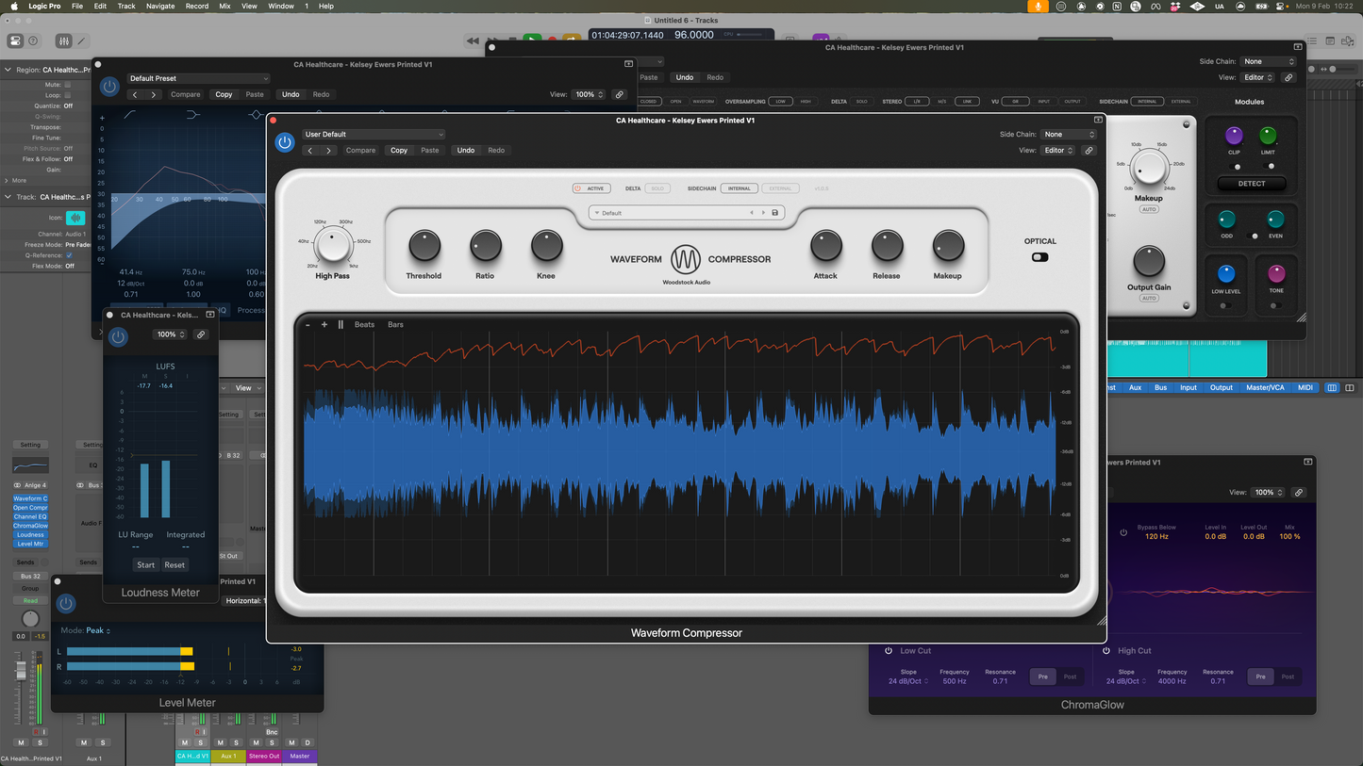Image resolution: width=1363 pixels, height=766 pixels.
Task: Click the Level Meter power icon
Action: point(66,604)
